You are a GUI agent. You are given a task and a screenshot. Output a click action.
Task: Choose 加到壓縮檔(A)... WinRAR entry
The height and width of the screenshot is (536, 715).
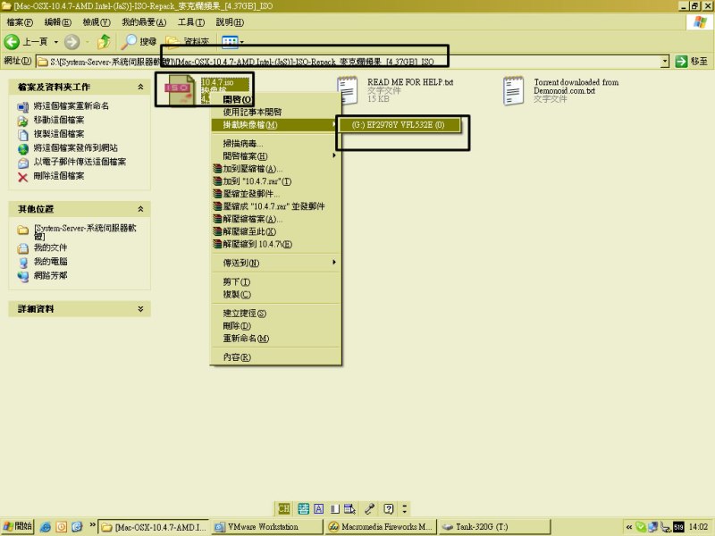click(x=276, y=169)
